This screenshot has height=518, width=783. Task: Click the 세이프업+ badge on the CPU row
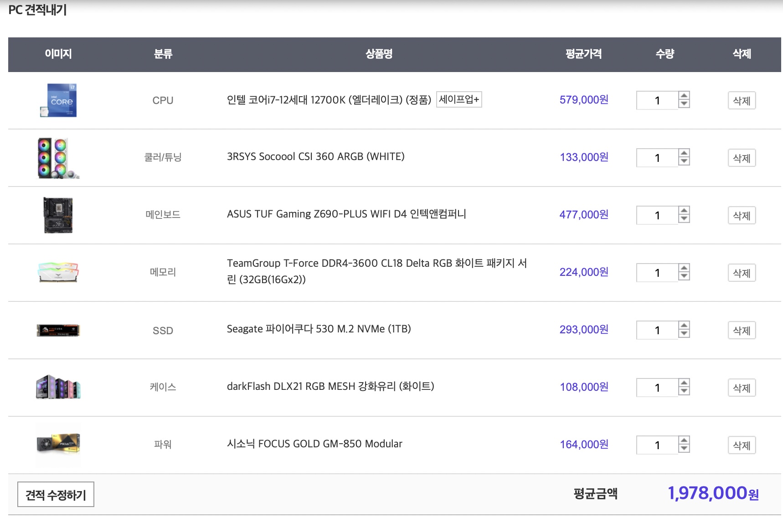459,99
